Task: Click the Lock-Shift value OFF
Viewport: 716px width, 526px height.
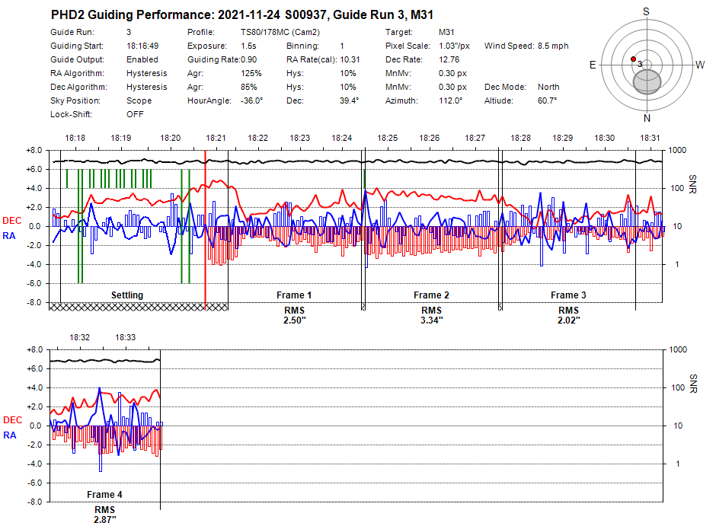Action: (x=135, y=114)
